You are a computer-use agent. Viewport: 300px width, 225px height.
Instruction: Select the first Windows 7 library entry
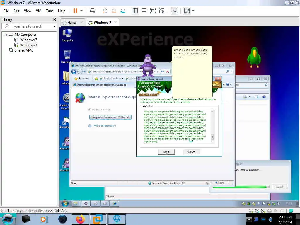tap(26, 40)
